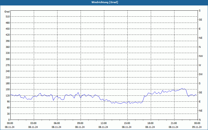208x130 pixels.
Task: Select the "300" y-axis value
Action: pos(8,59)
